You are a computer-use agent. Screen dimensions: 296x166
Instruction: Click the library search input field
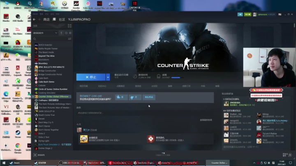(x=52, y=39)
